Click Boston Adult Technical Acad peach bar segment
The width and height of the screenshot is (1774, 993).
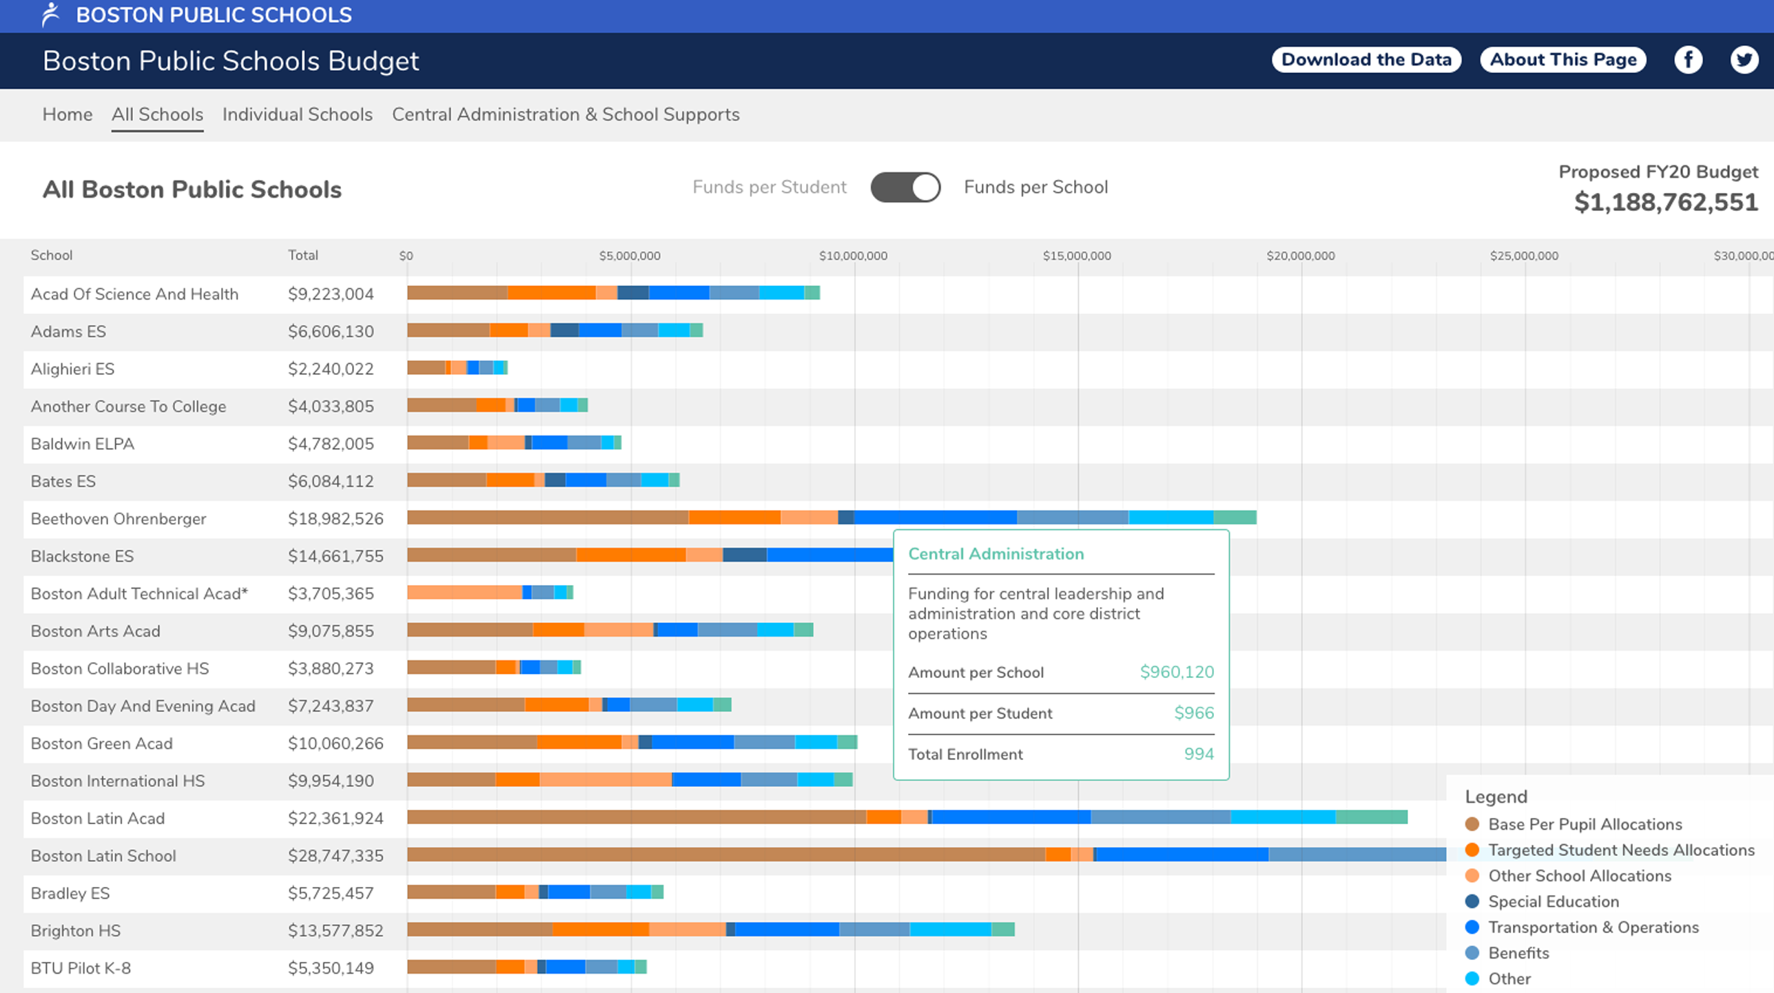(465, 592)
